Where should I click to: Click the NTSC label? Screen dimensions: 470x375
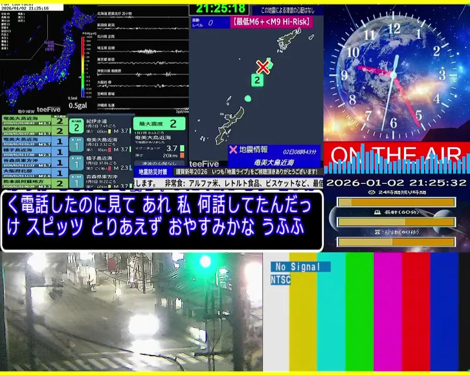pyautogui.click(x=281, y=279)
